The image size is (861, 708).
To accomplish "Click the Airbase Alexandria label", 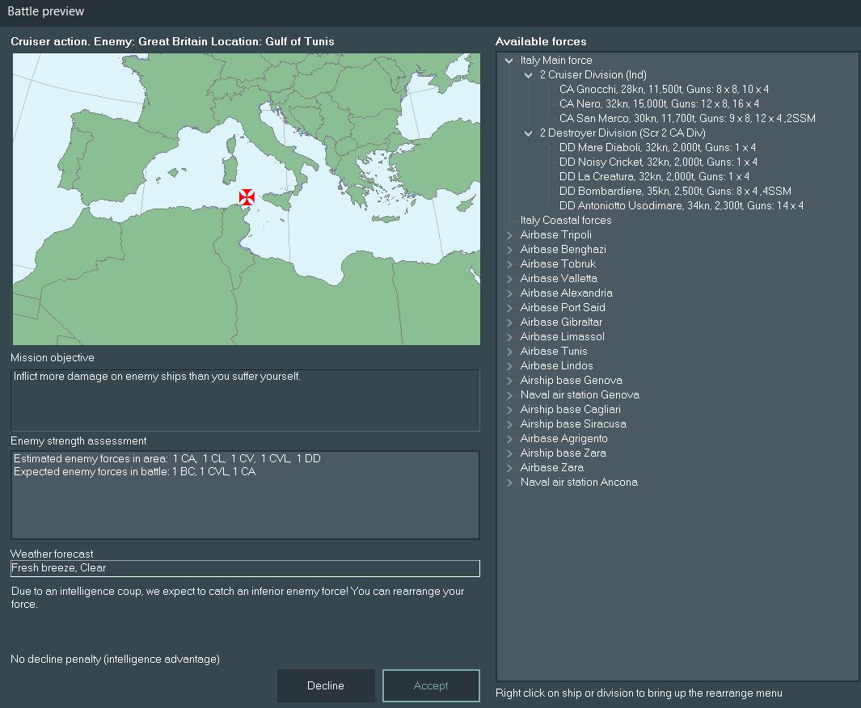I will click(x=566, y=293).
